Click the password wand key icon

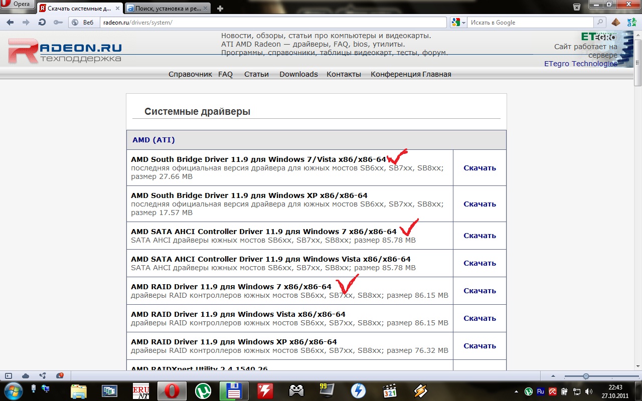pyautogui.click(x=58, y=23)
